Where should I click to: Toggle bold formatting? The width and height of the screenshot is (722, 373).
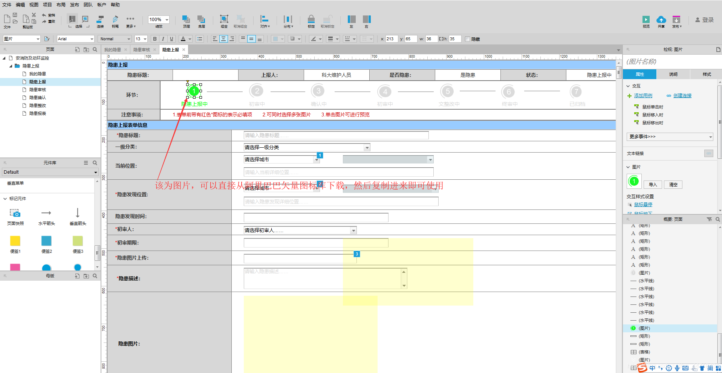155,39
